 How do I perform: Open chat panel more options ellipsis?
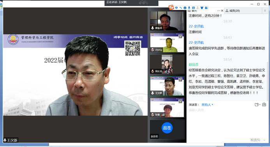pos(219,11)
